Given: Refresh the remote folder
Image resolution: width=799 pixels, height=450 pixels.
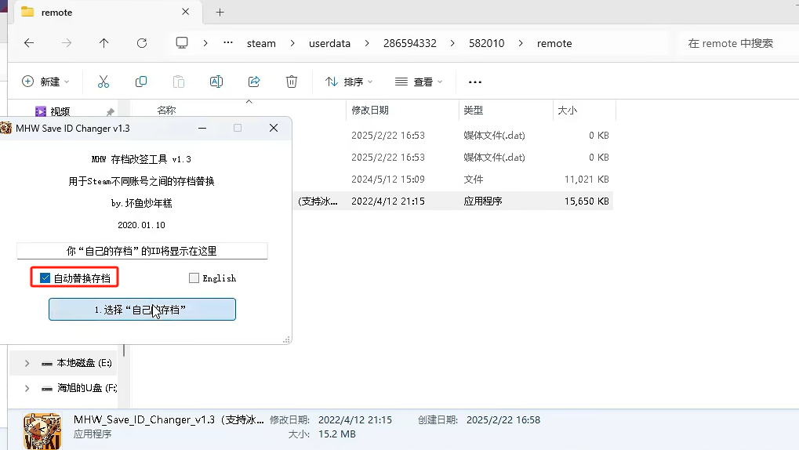Looking at the screenshot, I should [142, 43].
